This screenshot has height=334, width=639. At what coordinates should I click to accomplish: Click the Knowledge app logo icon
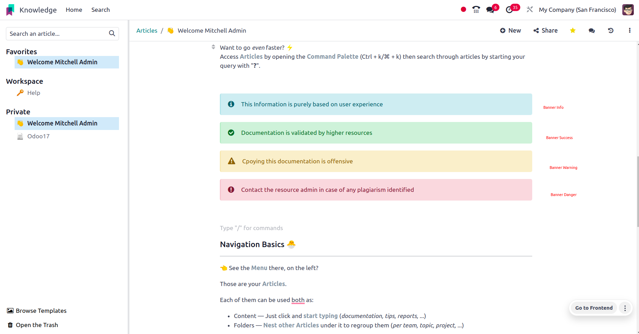pos(10,10)
